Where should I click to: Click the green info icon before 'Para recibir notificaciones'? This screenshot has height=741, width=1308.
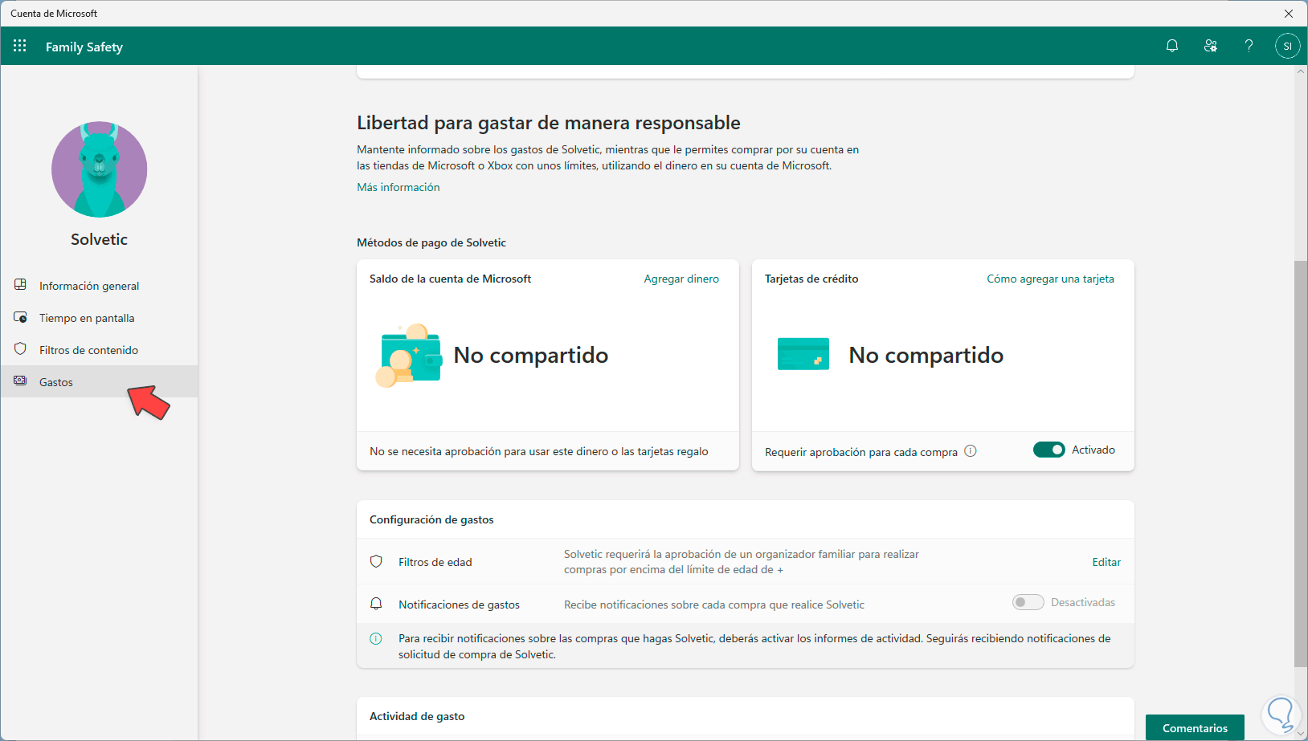(376, 639)
